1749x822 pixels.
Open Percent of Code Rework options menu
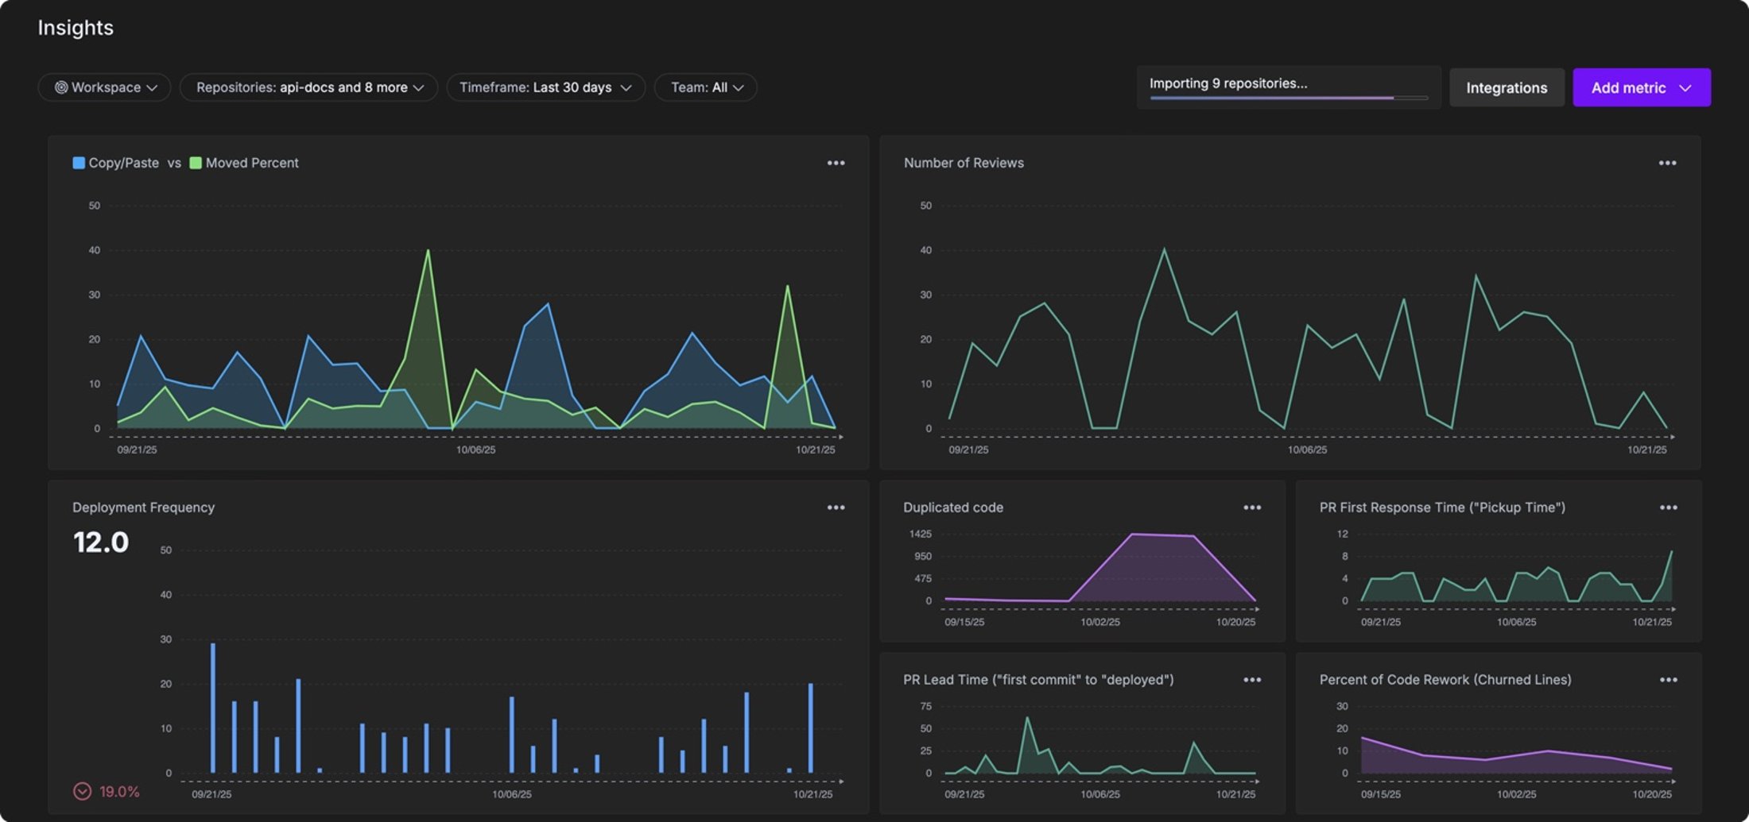click(1668, 680)
